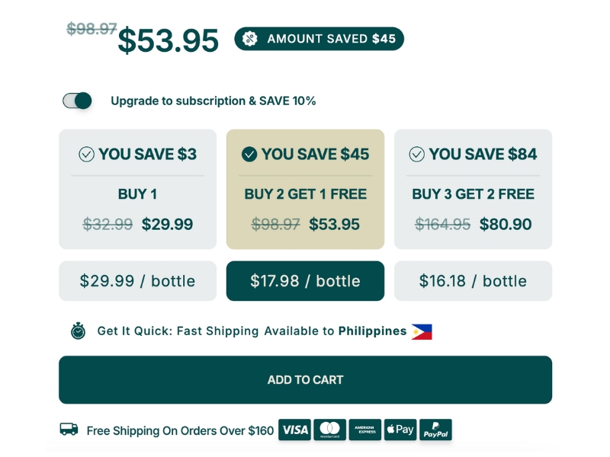Click the free shipping truck icon
Viewport: 610px width, 457px height.
pyautogui.click(x=69, y=430)
